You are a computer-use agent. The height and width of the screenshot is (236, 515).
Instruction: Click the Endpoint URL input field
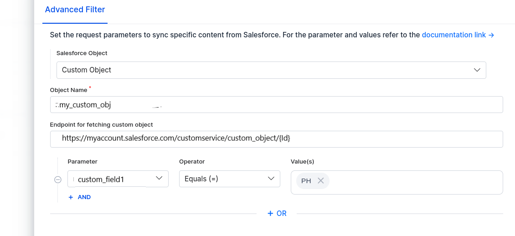coord(276,139)
